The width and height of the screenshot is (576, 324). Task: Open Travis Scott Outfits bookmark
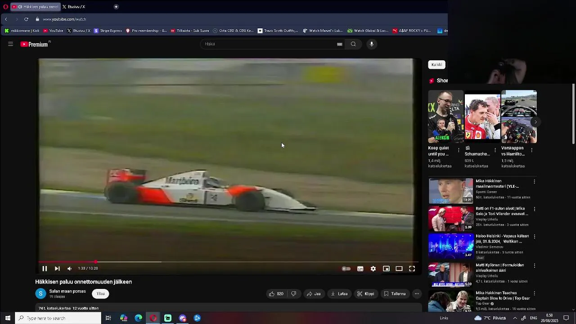(278, 31)
